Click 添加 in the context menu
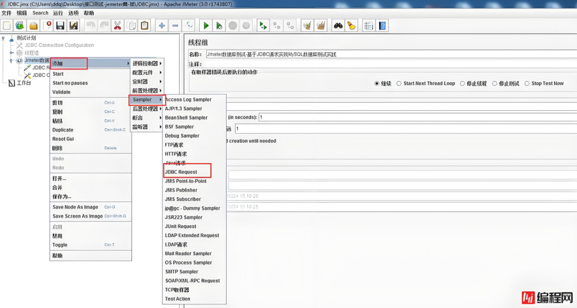577x308 pixels. pos(90,64)
